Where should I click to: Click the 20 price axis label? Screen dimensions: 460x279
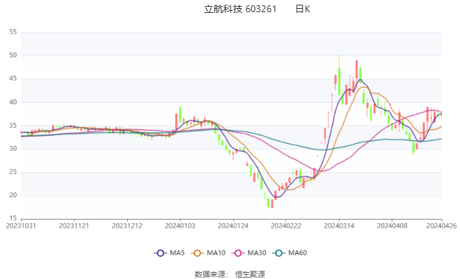13,195
